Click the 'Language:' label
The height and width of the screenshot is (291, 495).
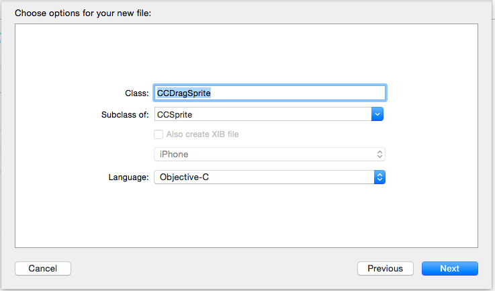coord(128,177)
